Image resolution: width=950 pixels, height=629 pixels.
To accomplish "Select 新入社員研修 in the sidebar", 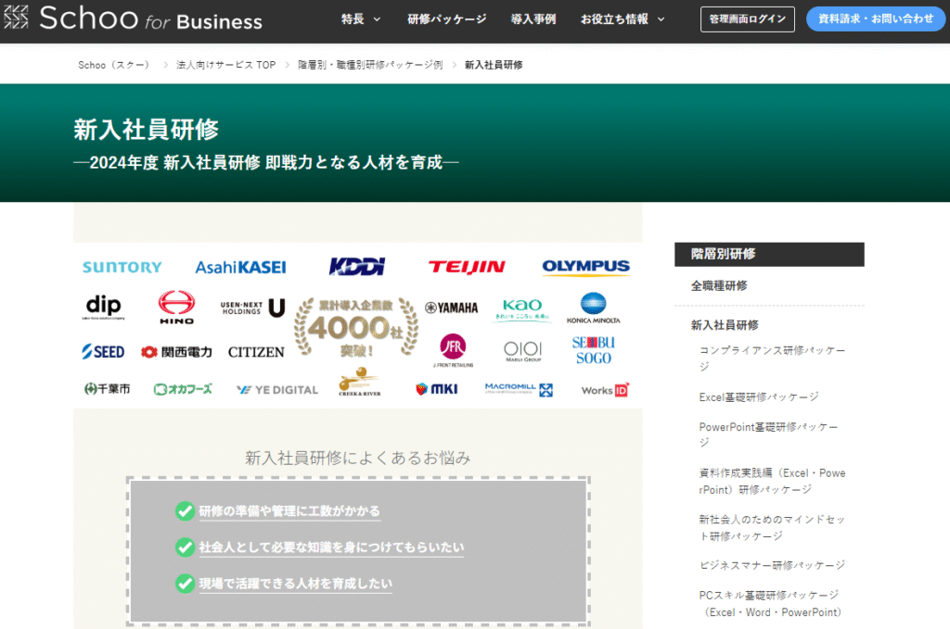I will (725, 325).
